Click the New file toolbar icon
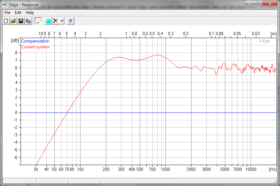The width and height of the screenshot is (280, 186). (6, 21)
